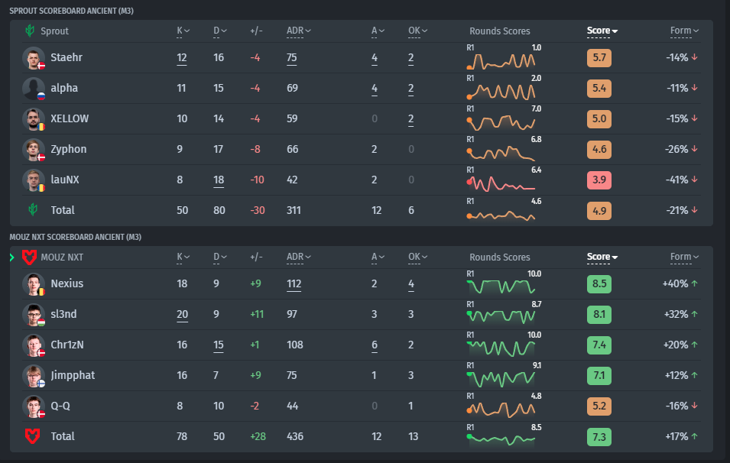
Task: Click the MOUZ NXT heart logo in header
Action: click(x=29, y=257)
